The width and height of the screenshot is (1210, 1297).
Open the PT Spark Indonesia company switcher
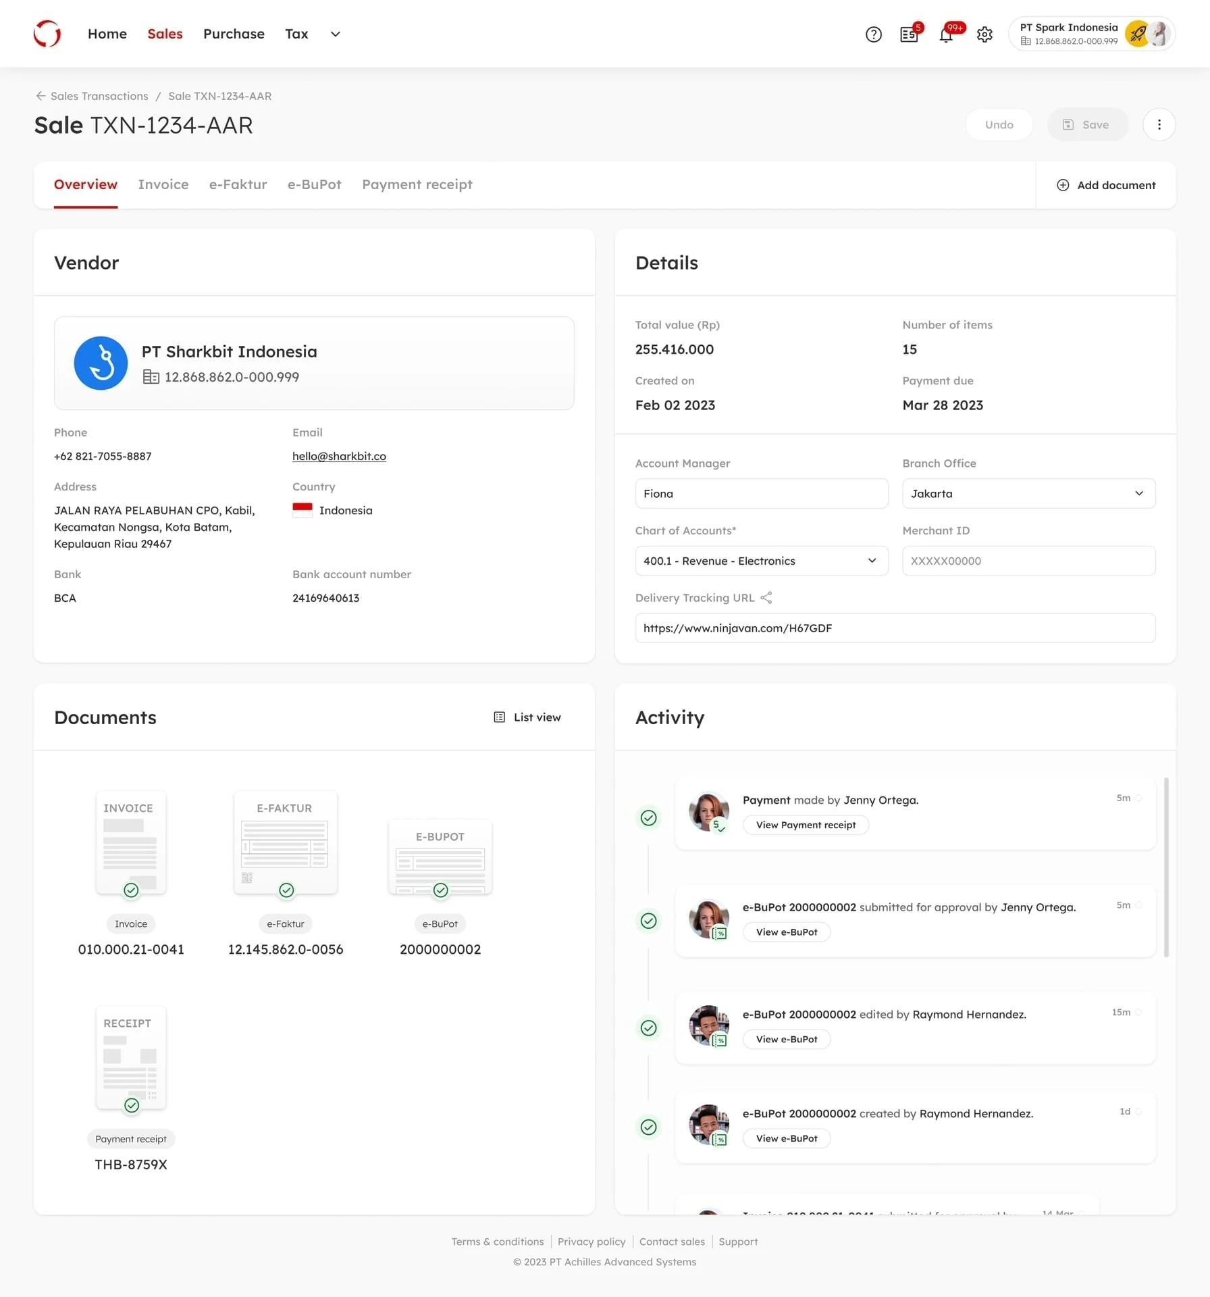[1091, 34]
